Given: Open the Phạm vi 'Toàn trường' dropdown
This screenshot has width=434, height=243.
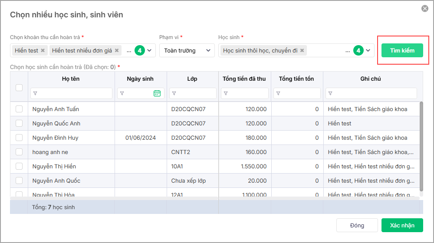Looking at the screenshot, I should [x=209, y=50].
